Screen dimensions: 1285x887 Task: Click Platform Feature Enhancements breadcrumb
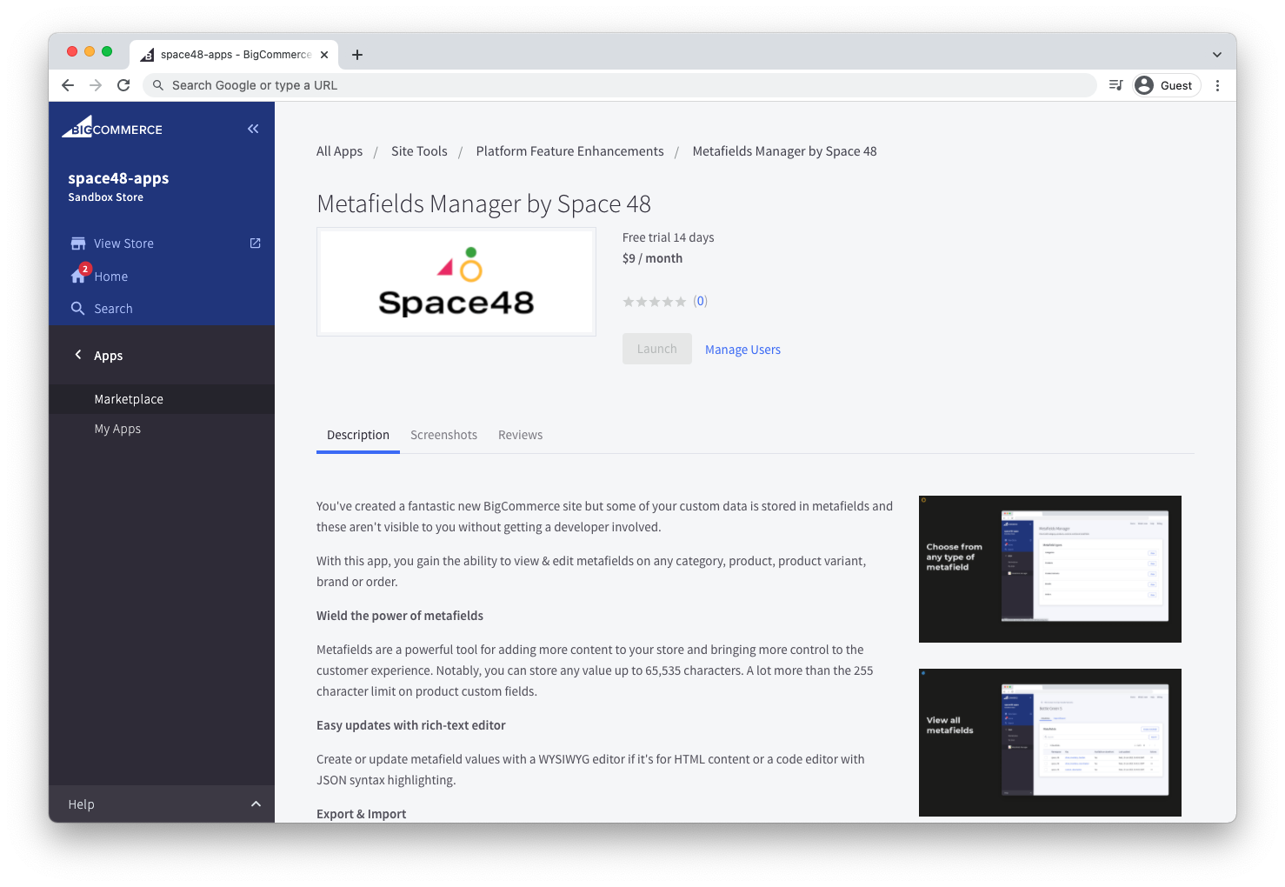click(570, 151)
